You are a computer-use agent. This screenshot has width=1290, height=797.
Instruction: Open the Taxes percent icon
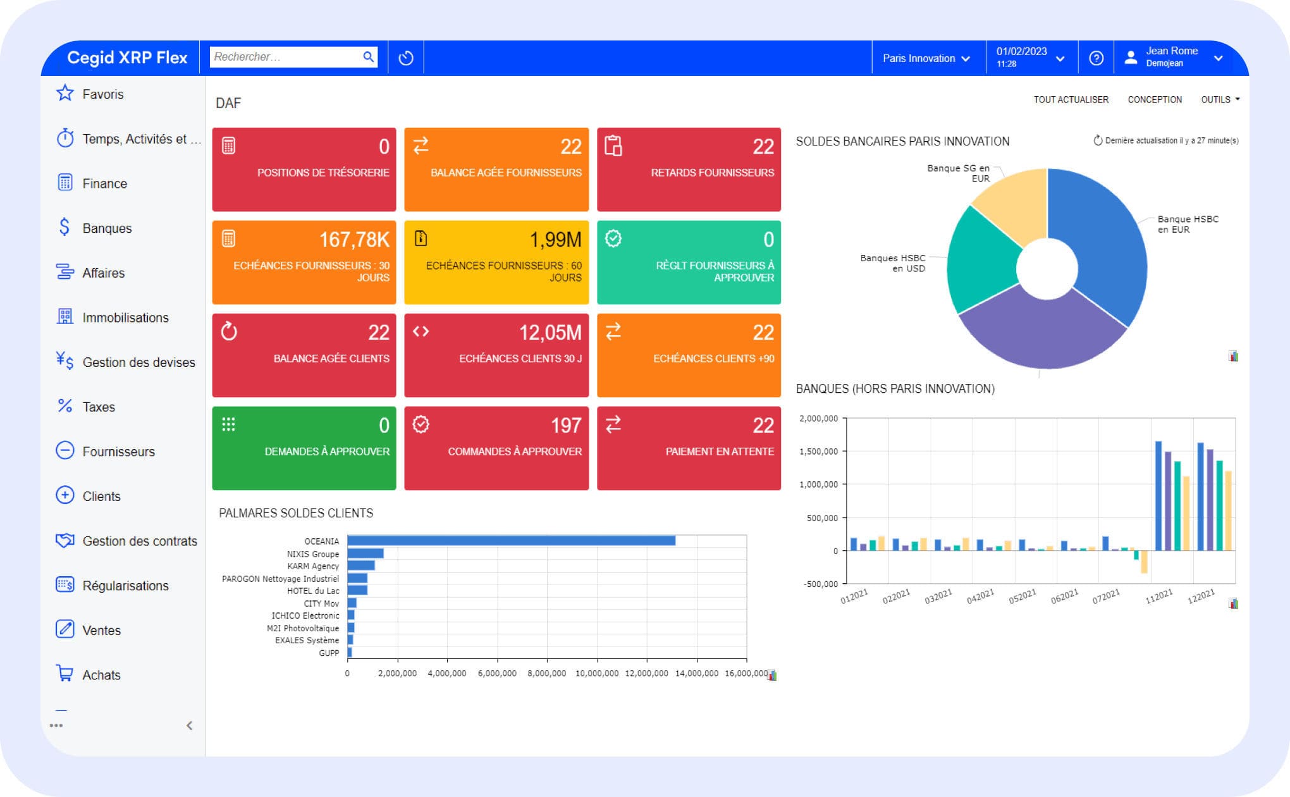point(66,407)
